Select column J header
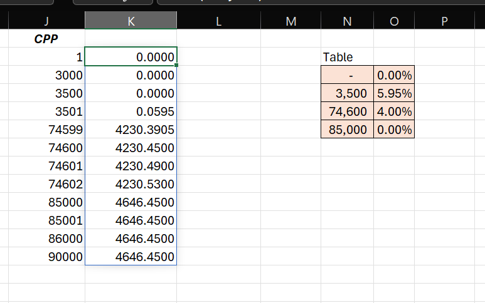This screenshot has height=303, width=485. tap(46, 21)
